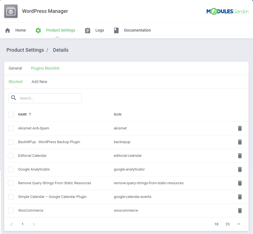Viewport: 253px width, 234px height.
Task: Check the Google Analyticator row checkbox
Action: [x=11, y=169]
